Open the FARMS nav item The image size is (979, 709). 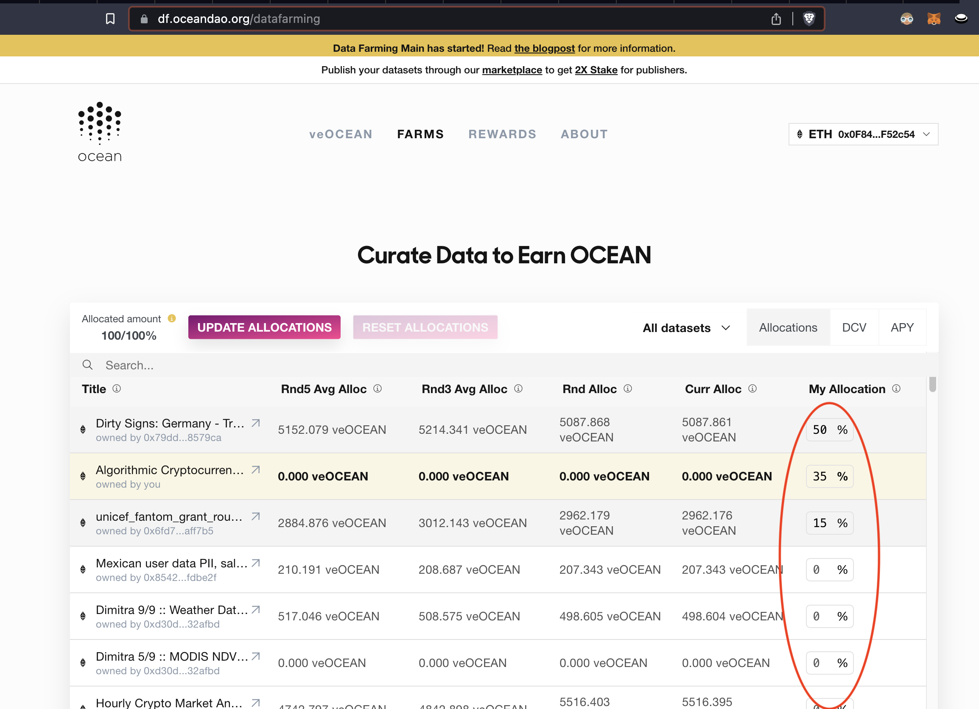tap(420, 134)
